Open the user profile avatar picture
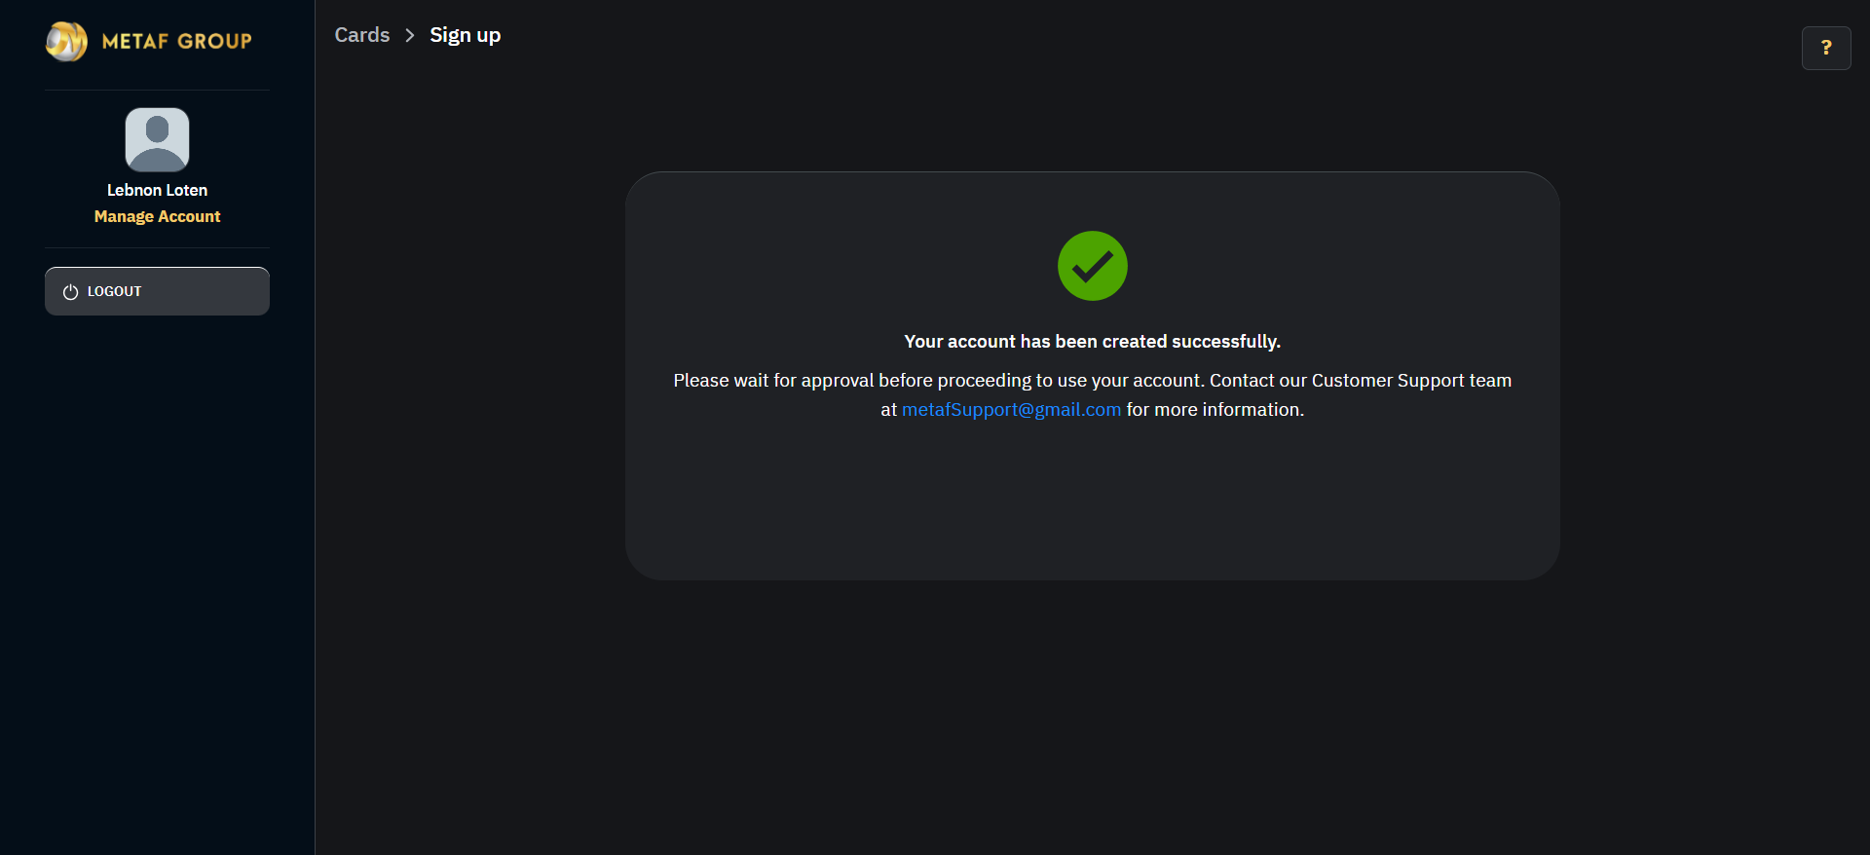Image resolution: width=1870 pixels, height=855 pixels. pos(157,139)
